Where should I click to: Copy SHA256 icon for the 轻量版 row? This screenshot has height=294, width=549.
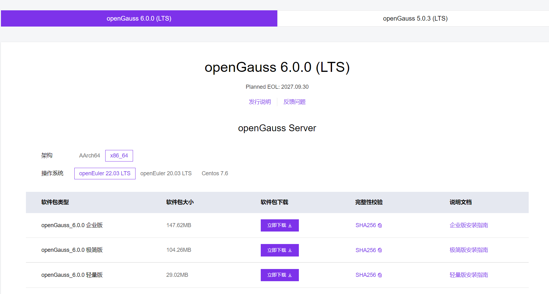(x=380, y=275)
